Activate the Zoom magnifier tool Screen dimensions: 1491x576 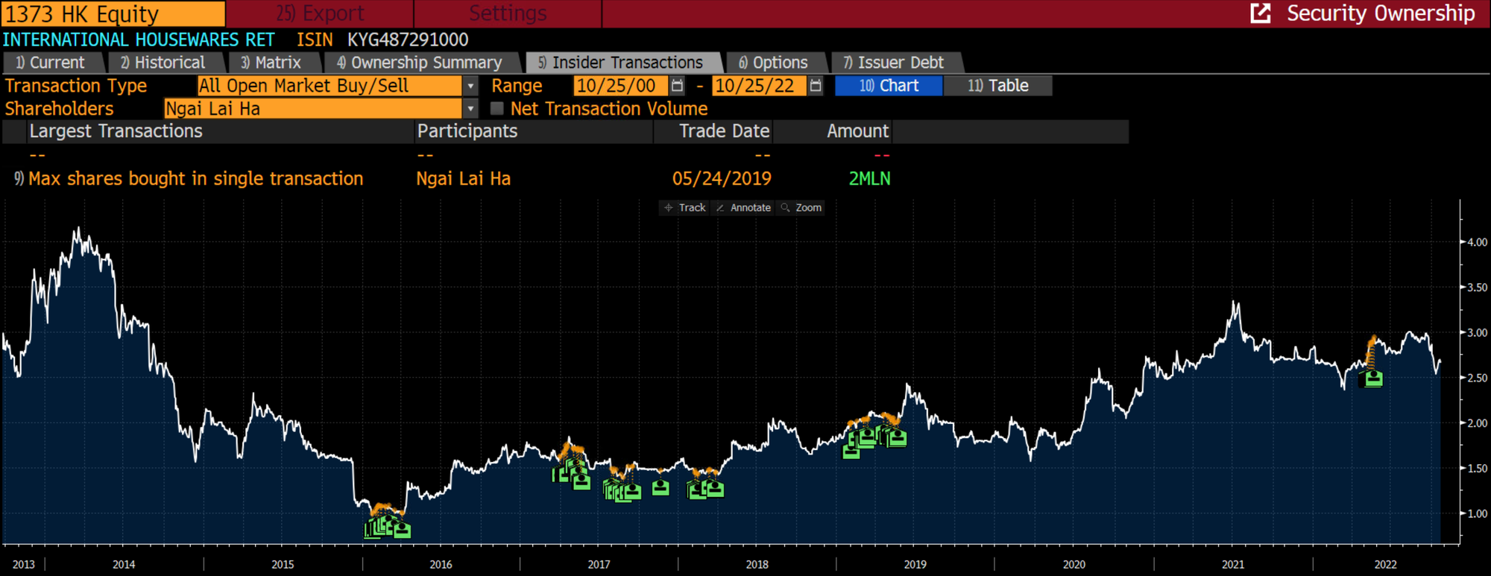(801, 208)
